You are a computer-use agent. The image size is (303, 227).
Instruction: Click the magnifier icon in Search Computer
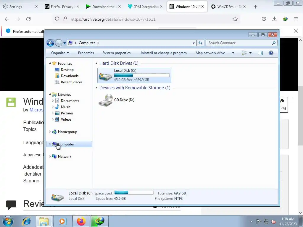click(274, 43)
